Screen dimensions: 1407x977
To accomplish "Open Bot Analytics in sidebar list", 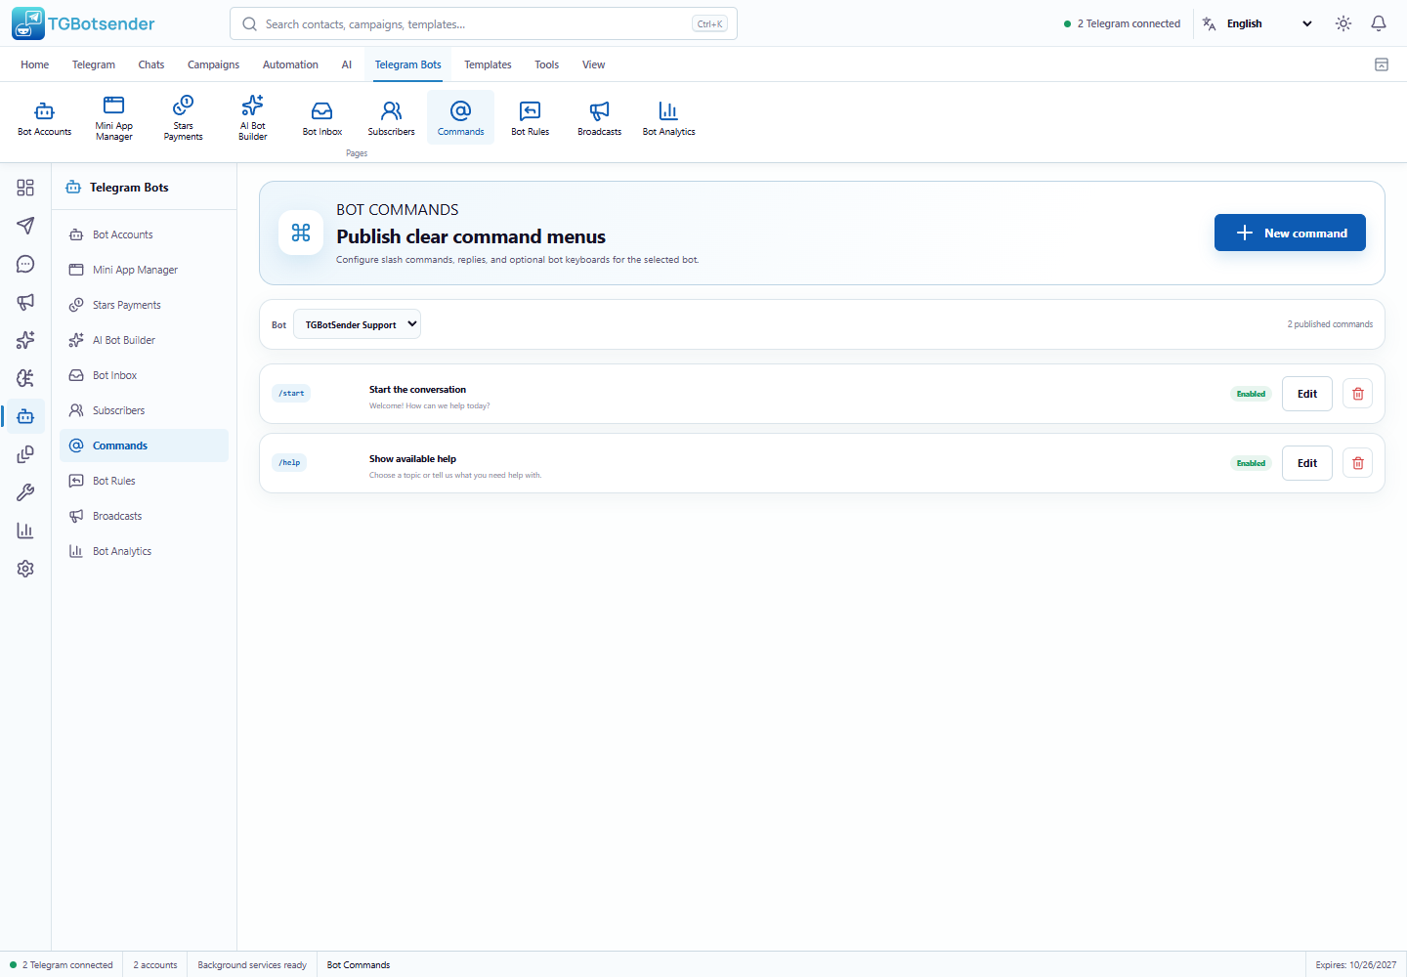I will [144, 551].
